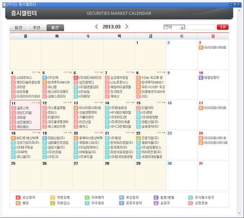Switch to the 주간 weekly tab

tap(36, 28)
